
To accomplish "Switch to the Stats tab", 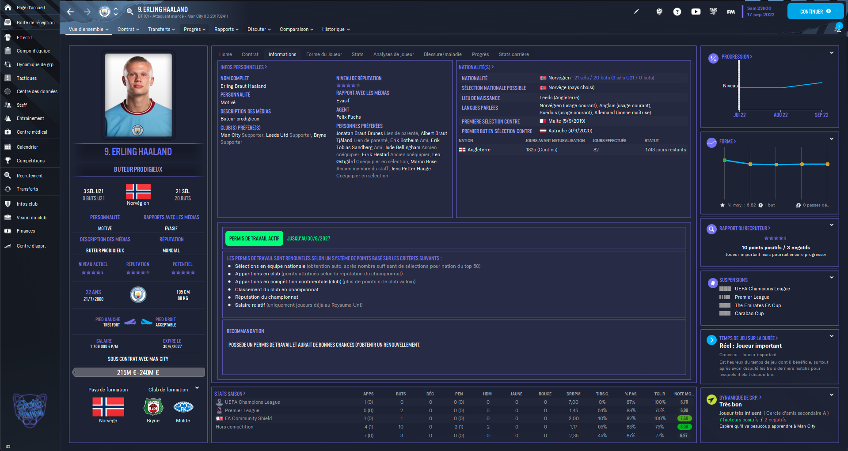I will tap(357, 54).
